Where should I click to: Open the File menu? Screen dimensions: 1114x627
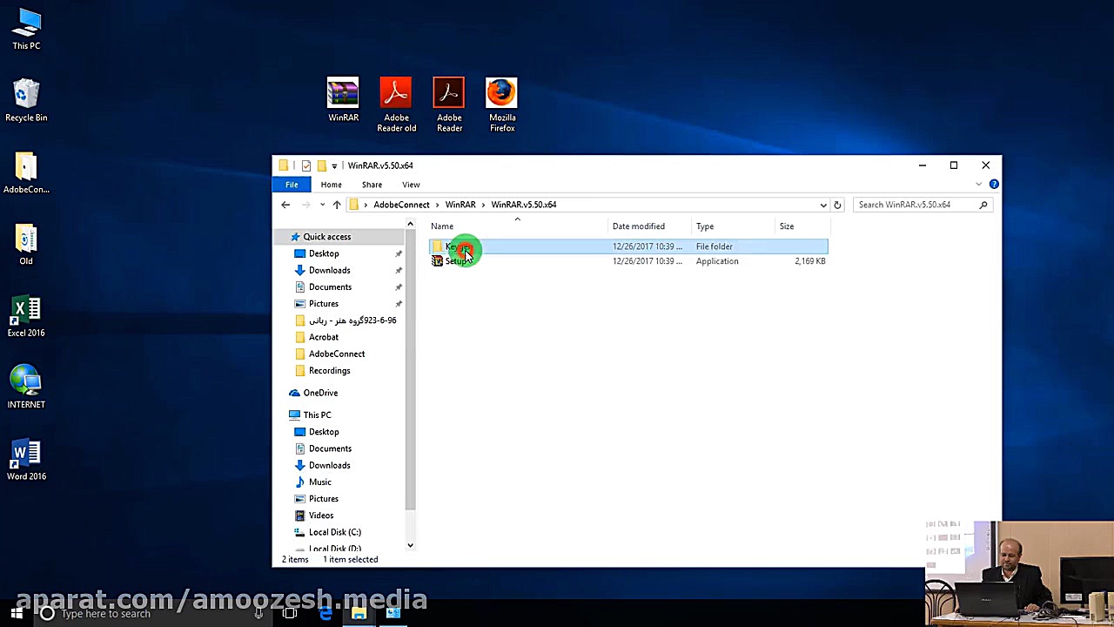pyautogui.click(x=292, y=184)
